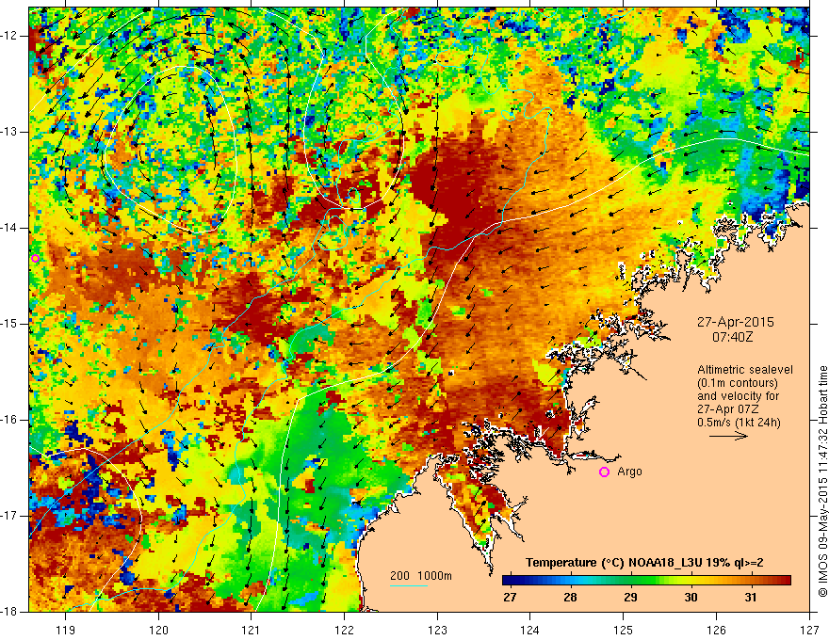
Task: Click the colour bar label "30"
Action: tap(691, 598)
